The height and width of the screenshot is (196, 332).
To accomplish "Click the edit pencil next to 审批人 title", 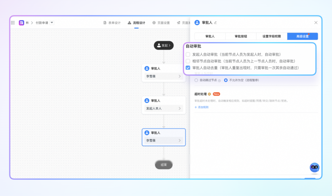I will coord(215,23).
